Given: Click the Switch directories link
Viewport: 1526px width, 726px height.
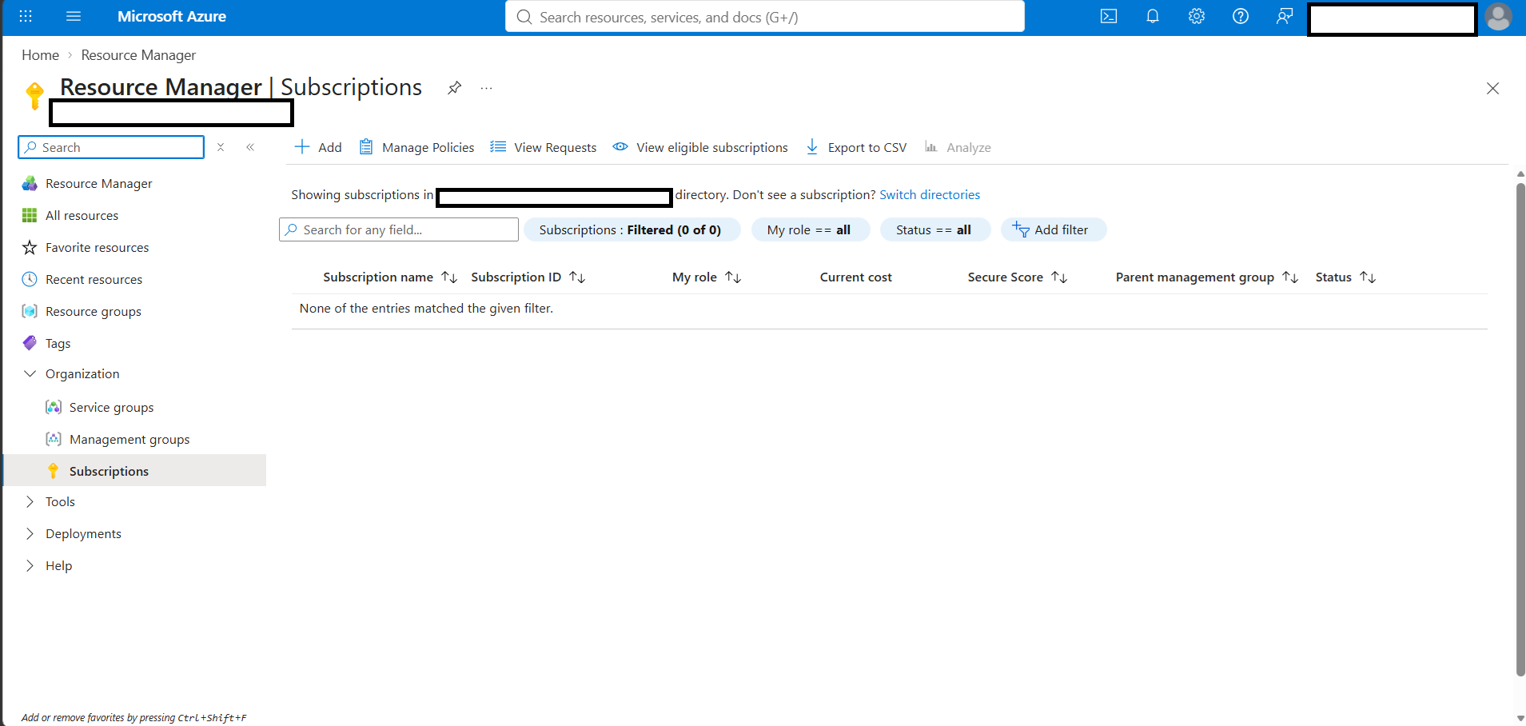Looking at the screenshot, I should 930,195.
